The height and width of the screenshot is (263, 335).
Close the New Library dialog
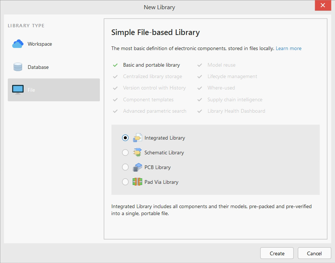click(323, 5)
